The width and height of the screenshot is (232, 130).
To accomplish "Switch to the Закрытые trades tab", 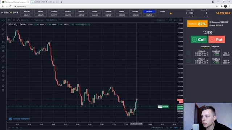I will pos(215,47).
